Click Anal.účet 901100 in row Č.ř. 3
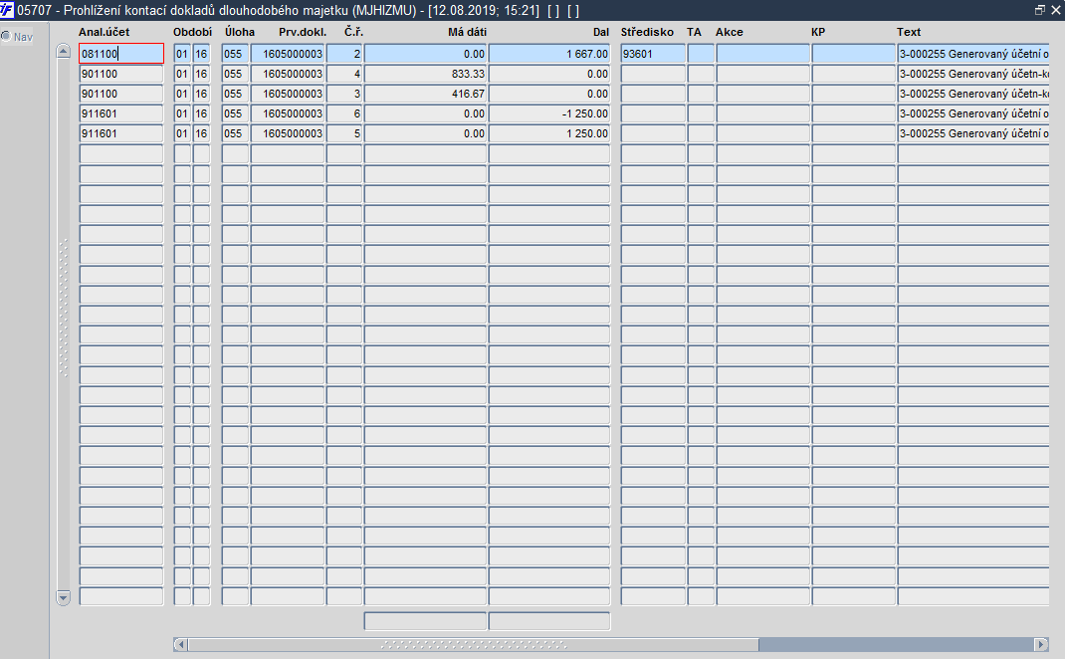Viewport: 1065px width, 659px height. (x=121, y=94)
